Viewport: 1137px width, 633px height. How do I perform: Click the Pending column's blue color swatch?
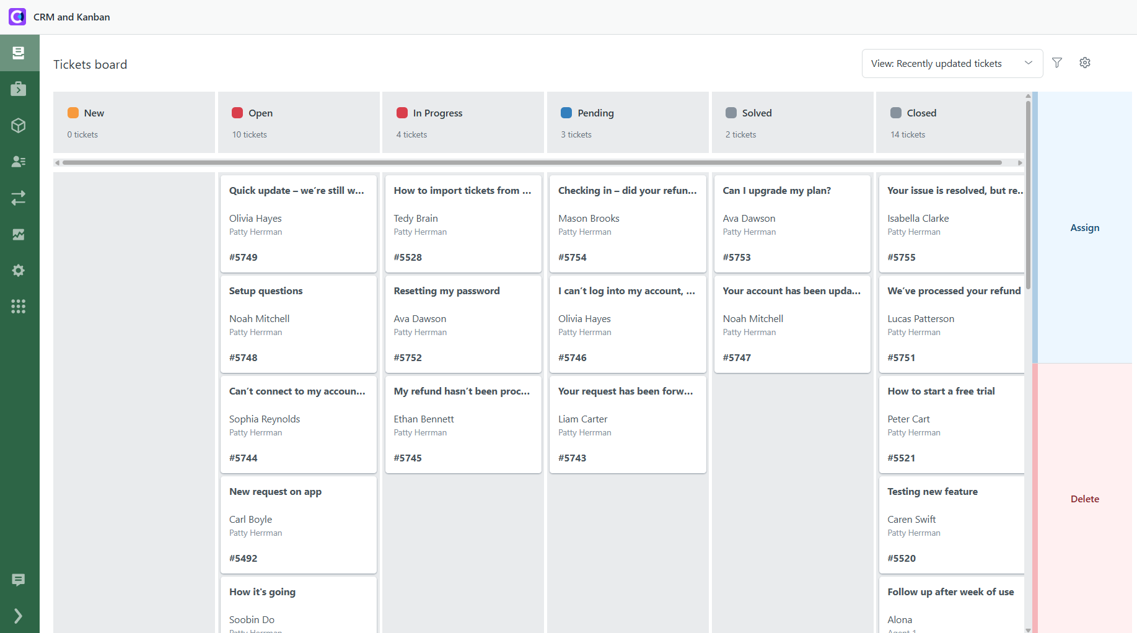(566, 113)
